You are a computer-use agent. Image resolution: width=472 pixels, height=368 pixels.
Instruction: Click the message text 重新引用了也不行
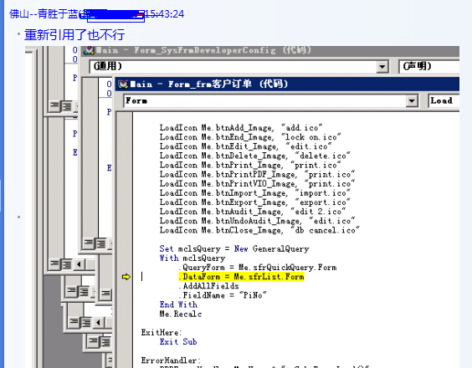(74, 34)
